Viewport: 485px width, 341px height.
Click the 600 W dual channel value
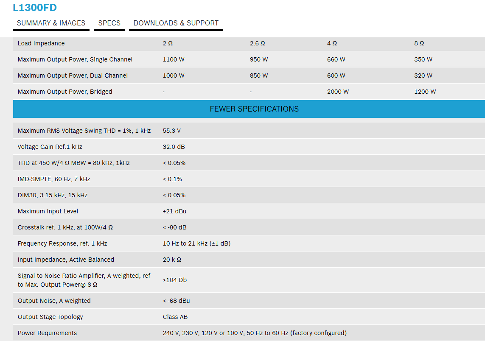pos(336,75)
